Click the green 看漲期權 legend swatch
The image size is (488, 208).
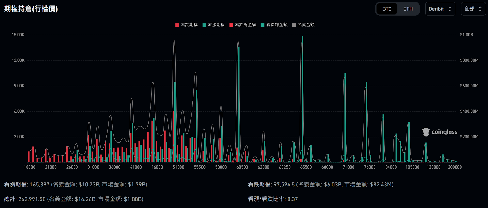(x=204, y=25)
